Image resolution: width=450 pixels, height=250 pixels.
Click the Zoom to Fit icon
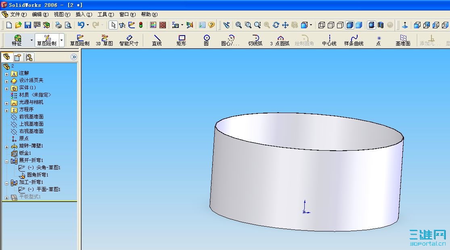(239, 25)
